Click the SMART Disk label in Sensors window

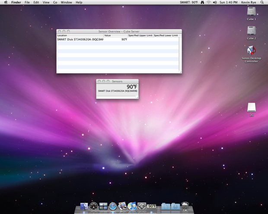coord(118,91)
